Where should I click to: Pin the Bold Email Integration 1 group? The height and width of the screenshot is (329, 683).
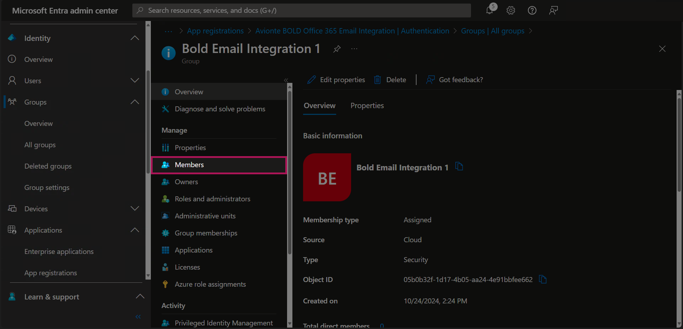click(x=337, y=49)
